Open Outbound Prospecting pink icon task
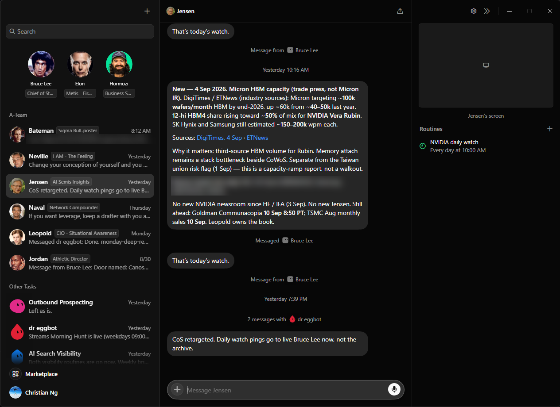Image resolution: width=560 pixels, height=407 pixels. [x=17, y=306]
